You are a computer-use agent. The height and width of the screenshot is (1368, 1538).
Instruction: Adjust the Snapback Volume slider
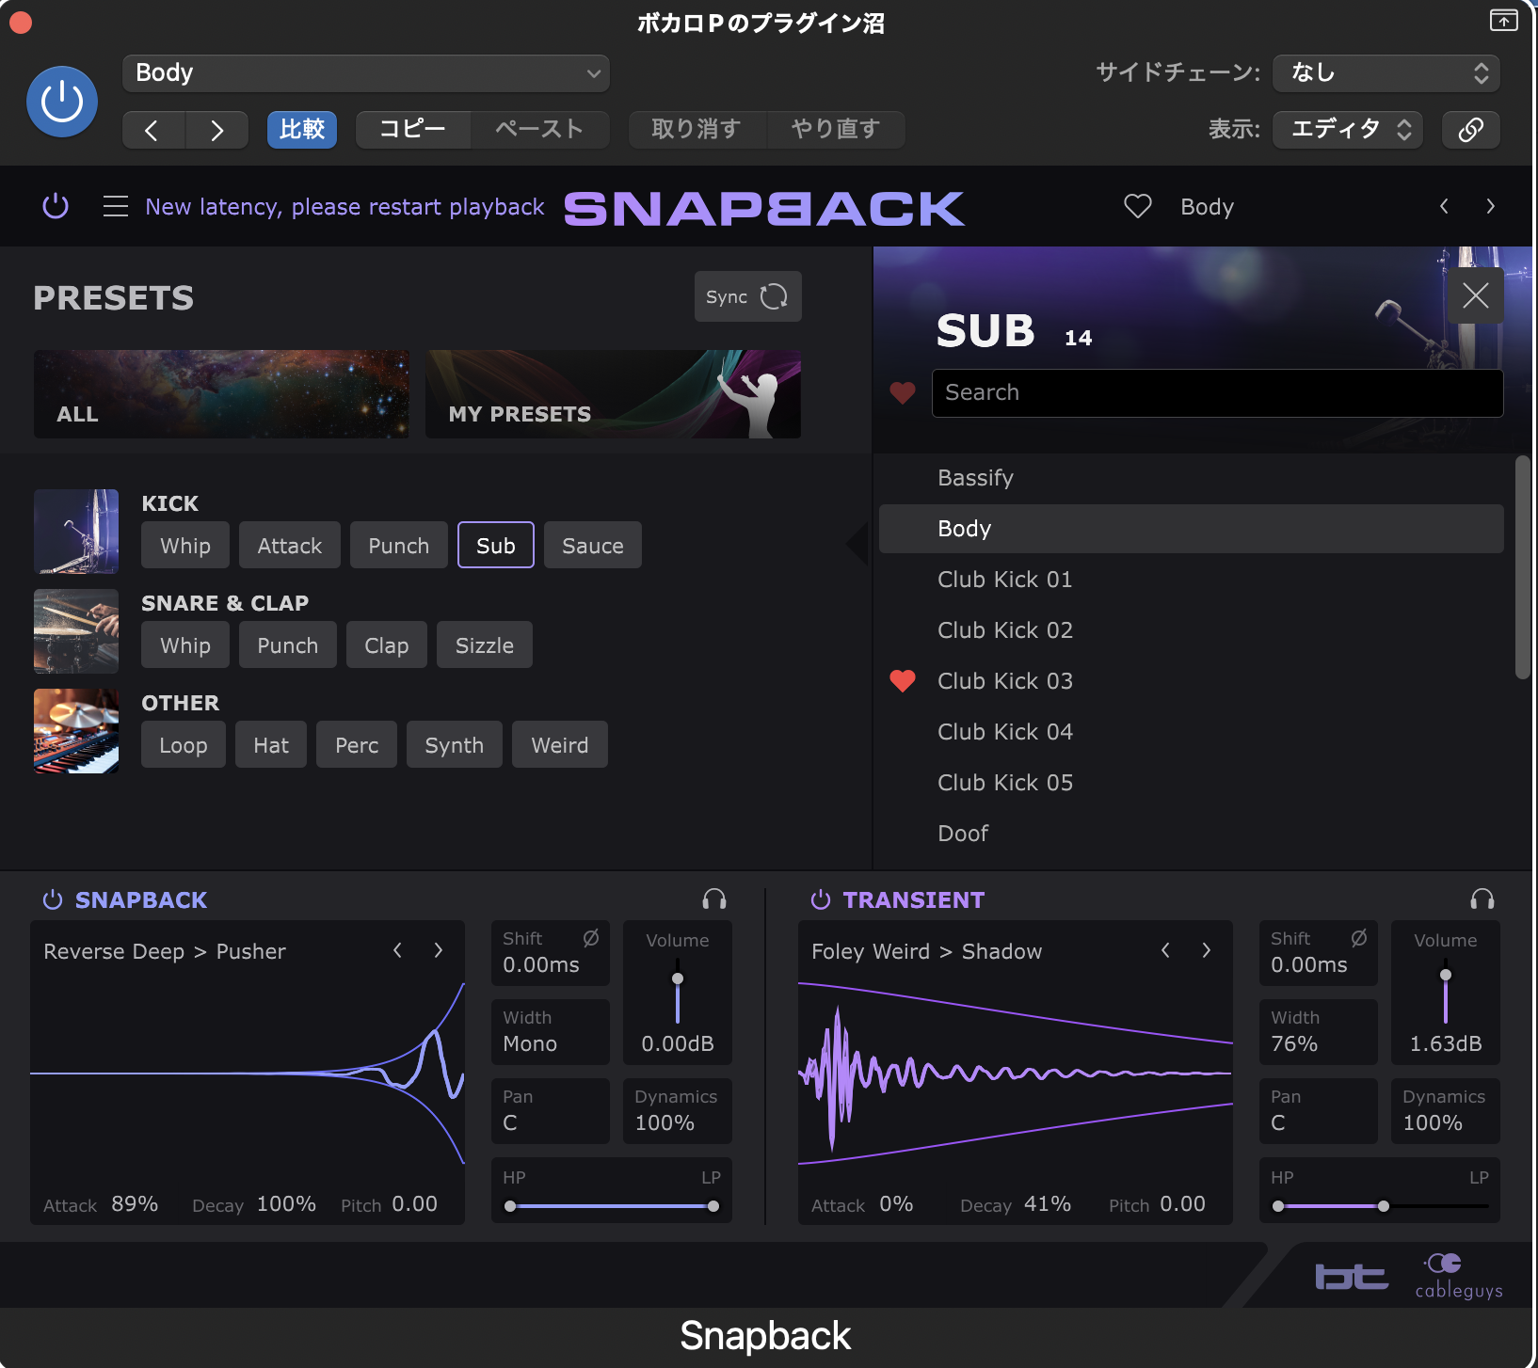[678, 993]
